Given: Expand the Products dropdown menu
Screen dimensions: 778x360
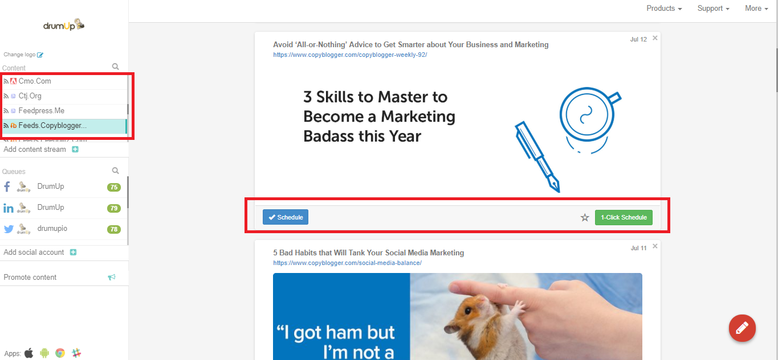Looking at the screenshot, I should click(x=664, y=9).
